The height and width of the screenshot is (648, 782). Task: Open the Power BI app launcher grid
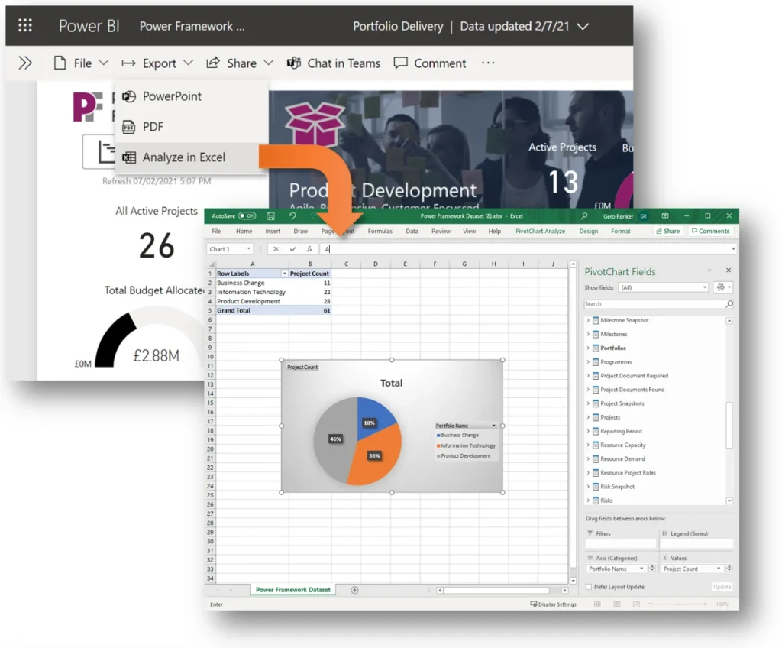[x=25, y=26]
